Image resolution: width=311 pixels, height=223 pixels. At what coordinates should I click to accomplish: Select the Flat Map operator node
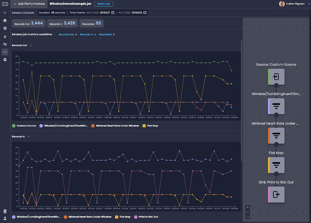[x=276, y=165]
